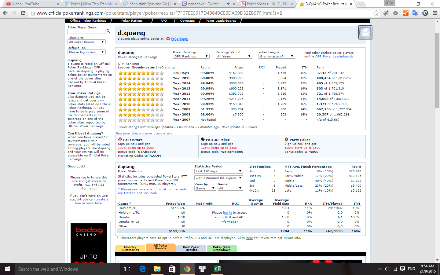The image size is (440, 275).
Task: Open the Poker League Grandmaster/All dropdown
Action: point(277,56)
